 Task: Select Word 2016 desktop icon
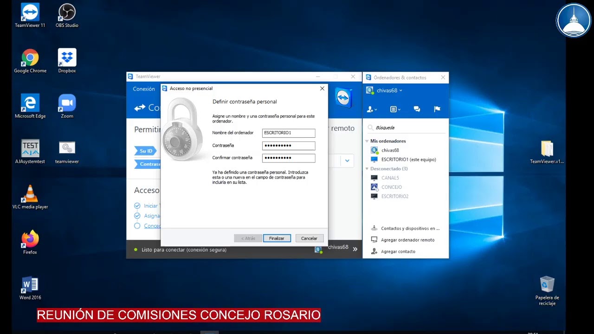click(x=30, y=288)
